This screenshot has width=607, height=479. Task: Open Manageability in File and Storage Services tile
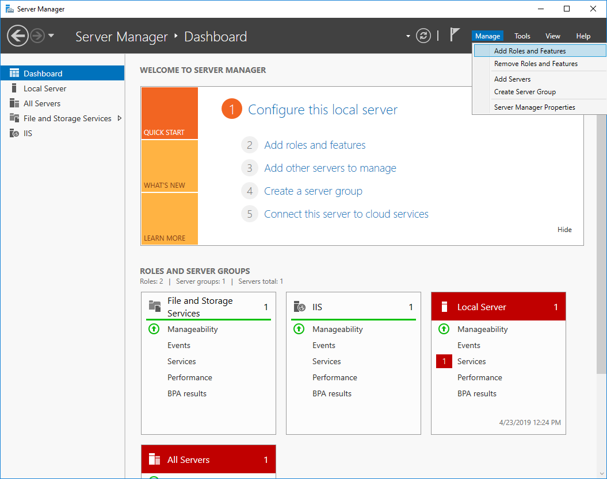click(x=192, y=329)
